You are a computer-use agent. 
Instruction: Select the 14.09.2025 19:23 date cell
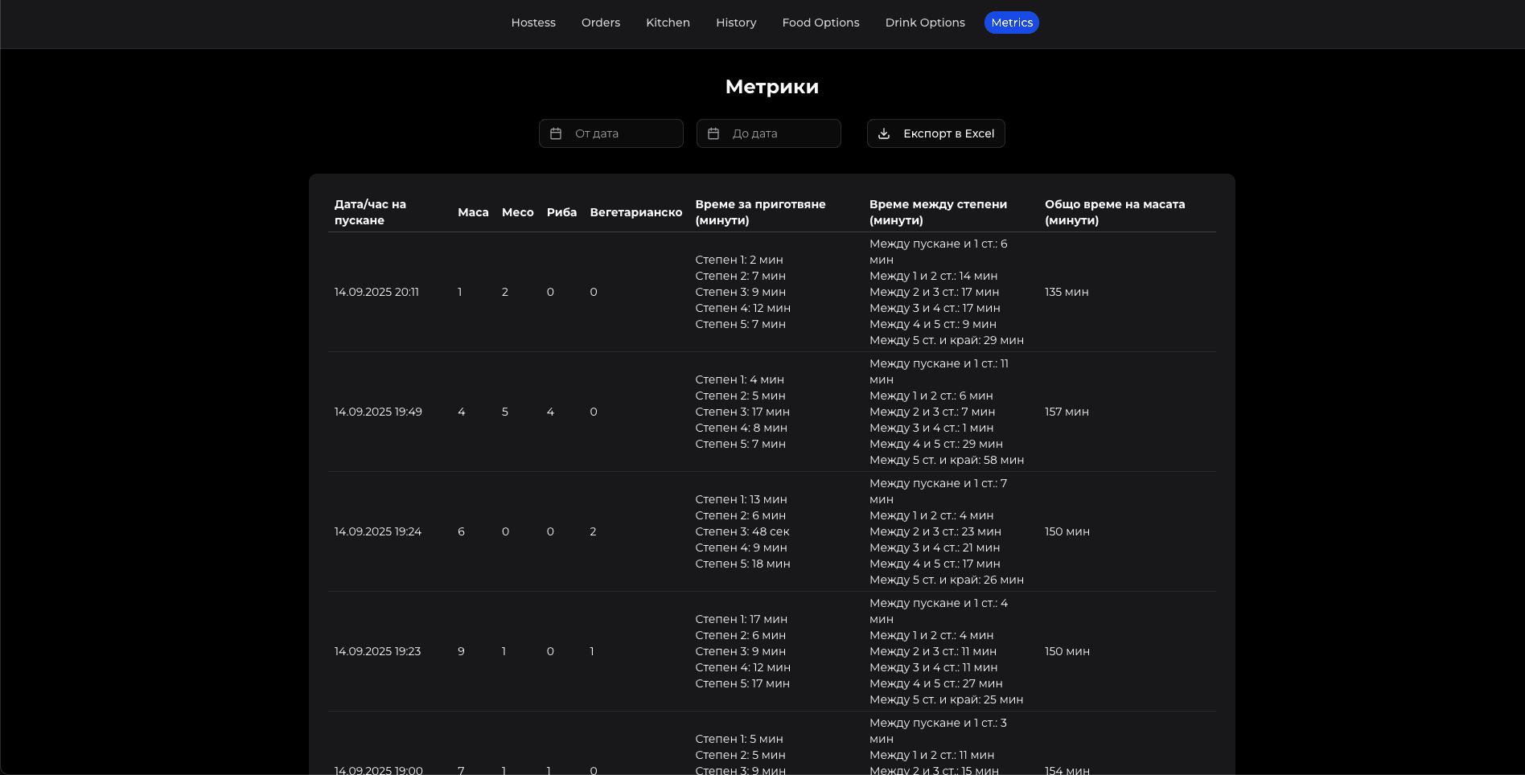(x=377, y=651)
